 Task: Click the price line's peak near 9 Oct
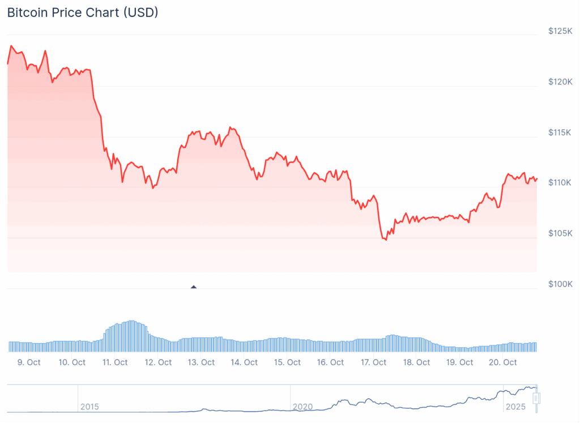(11, 46)
